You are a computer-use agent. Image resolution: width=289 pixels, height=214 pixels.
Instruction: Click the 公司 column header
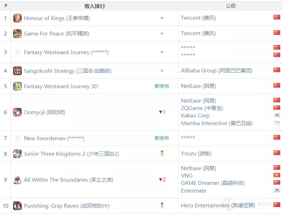(x=230, y=6)
